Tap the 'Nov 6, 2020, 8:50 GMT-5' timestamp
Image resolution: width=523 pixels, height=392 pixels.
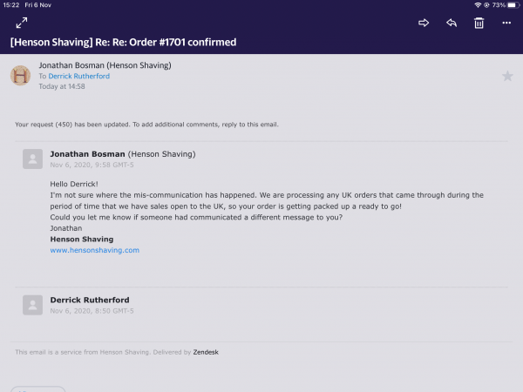point(92,311)
